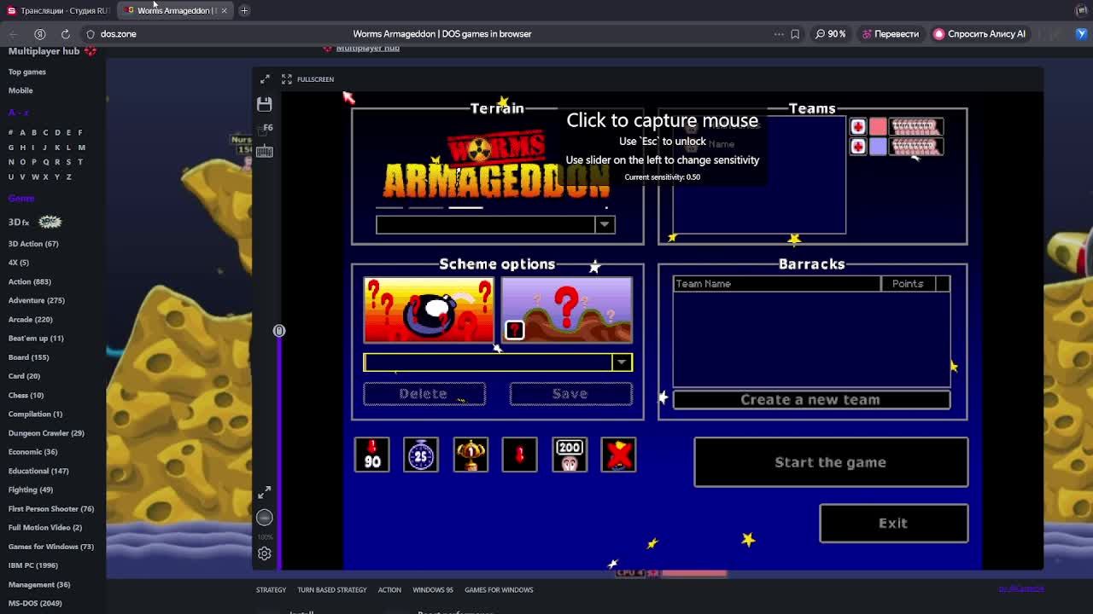Click the browser reload icon
Screen dimensions: 1093x614
tap(65, 34)
